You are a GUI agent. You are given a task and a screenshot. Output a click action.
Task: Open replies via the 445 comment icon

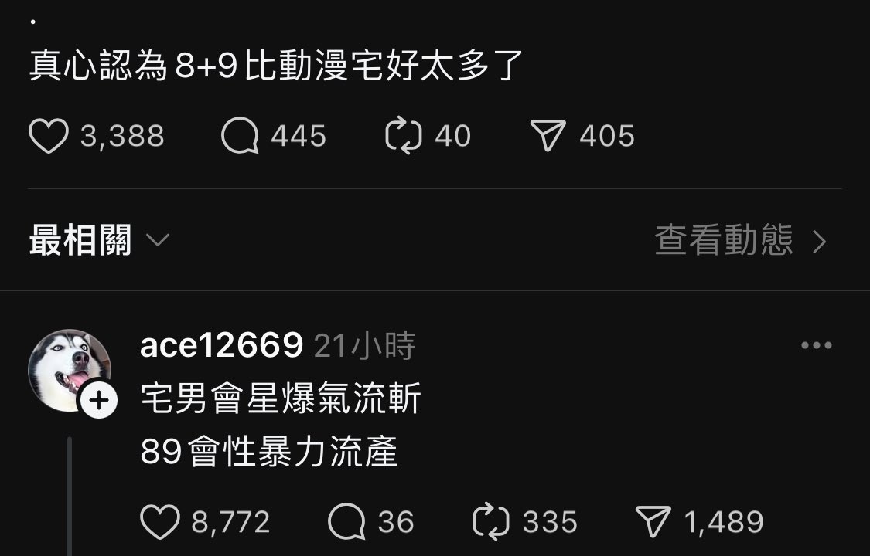tap(240, 136)
